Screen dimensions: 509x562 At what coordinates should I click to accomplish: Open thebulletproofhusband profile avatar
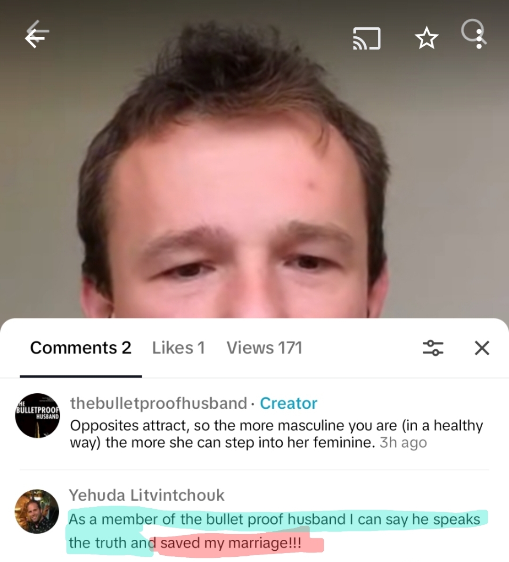pyautogui.click(x=37, y=415)
